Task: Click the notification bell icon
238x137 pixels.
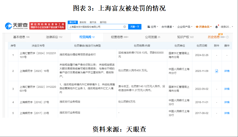Action: tap(217, 27)
